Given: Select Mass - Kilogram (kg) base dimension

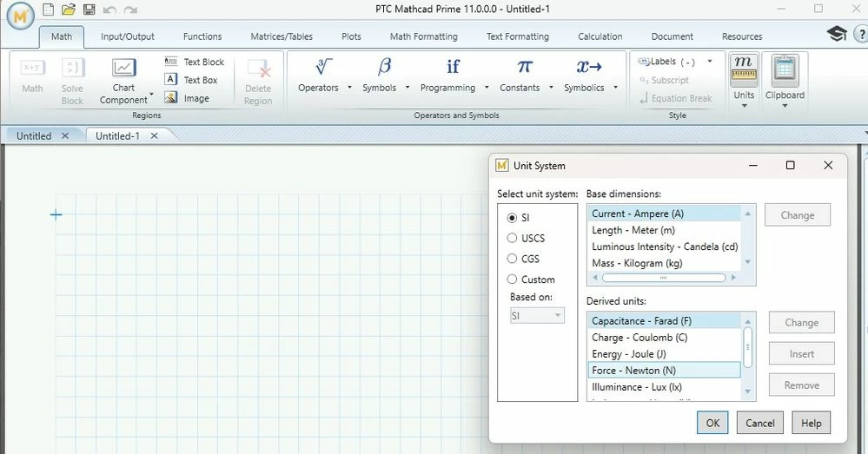Looking at the screenshot, I should [x=664, y=263].
